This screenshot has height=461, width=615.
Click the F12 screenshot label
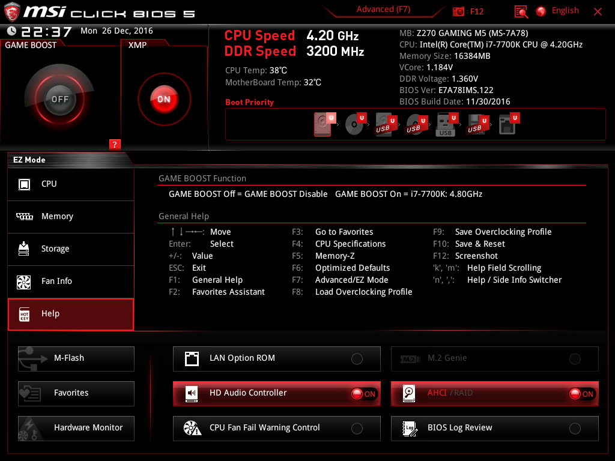coord(476,12)
